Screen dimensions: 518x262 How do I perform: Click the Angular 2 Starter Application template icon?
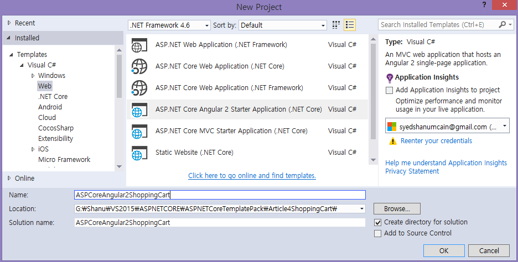tap(139, 109)
